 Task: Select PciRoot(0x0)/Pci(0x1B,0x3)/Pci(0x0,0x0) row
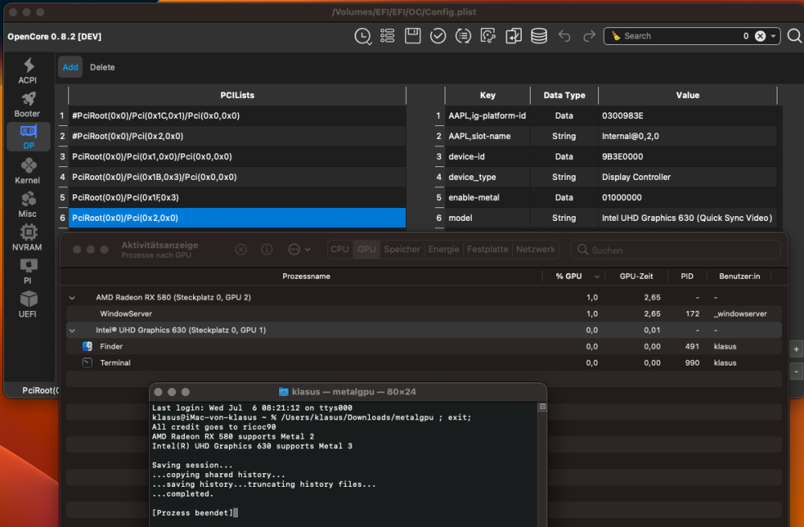pos(237,178)
